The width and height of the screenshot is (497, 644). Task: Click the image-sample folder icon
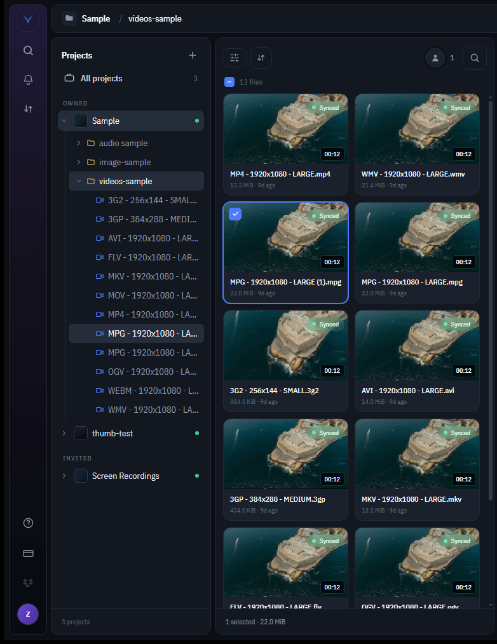point(91,162)
